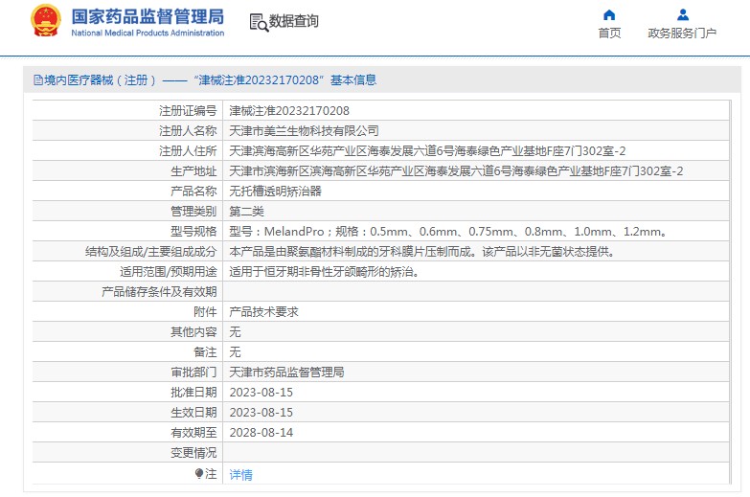750x497 pixels.
Task: Click the 备注 value 无
Action: click(235, 352)
